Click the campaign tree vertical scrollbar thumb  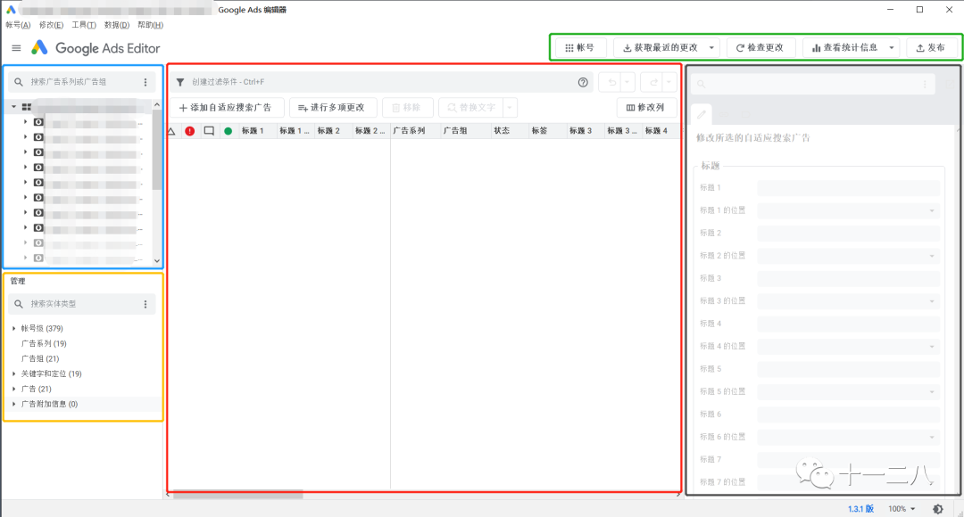coord(157,151)
